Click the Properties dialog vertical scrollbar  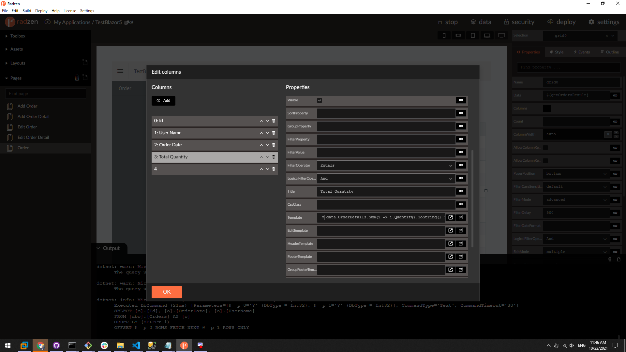(x=472, y=198)
